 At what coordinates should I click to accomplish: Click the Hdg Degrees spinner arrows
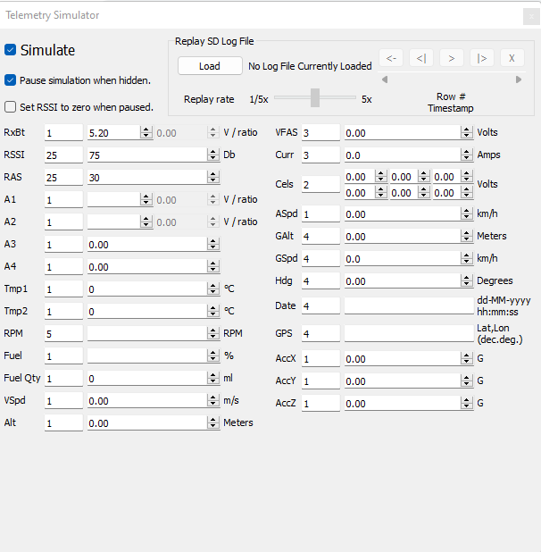coord(466,281)
